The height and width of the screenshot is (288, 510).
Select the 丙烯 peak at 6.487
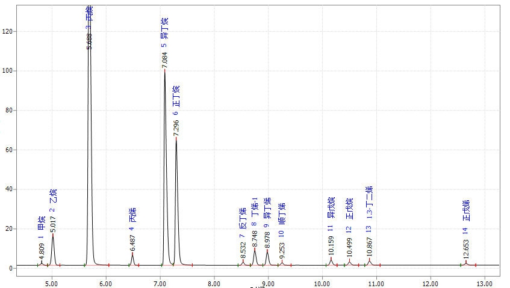click(x=132, y=253)
